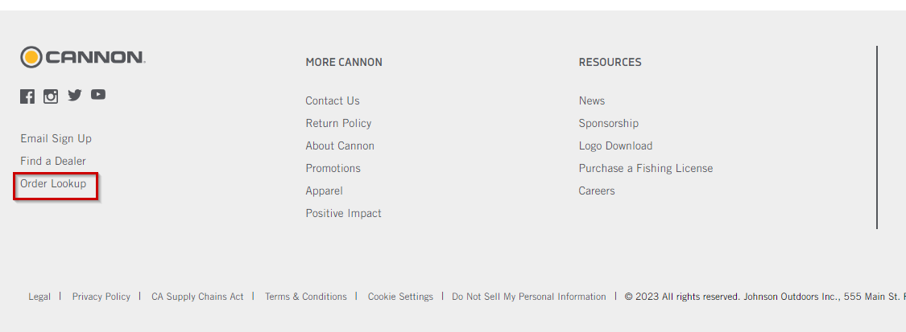The image size is (906, 332).
Task: Open About Cannon link
Action: coord(340,146)
